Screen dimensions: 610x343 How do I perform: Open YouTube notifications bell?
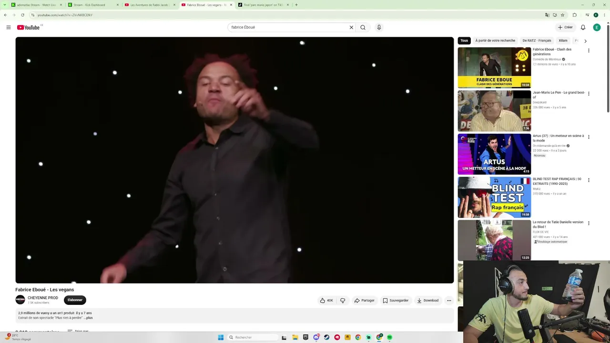583,27
